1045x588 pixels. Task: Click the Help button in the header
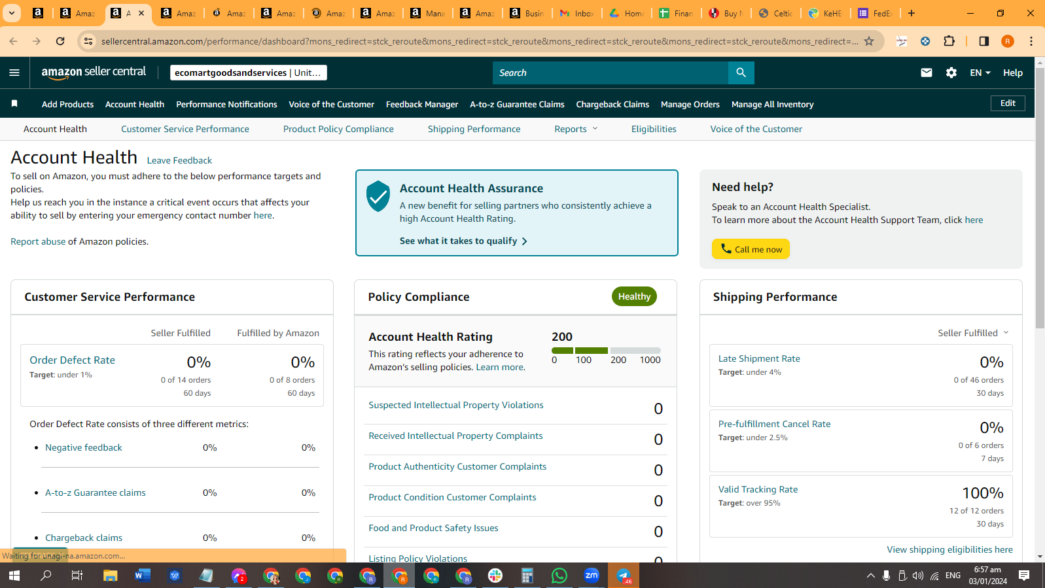point(1013,73)
